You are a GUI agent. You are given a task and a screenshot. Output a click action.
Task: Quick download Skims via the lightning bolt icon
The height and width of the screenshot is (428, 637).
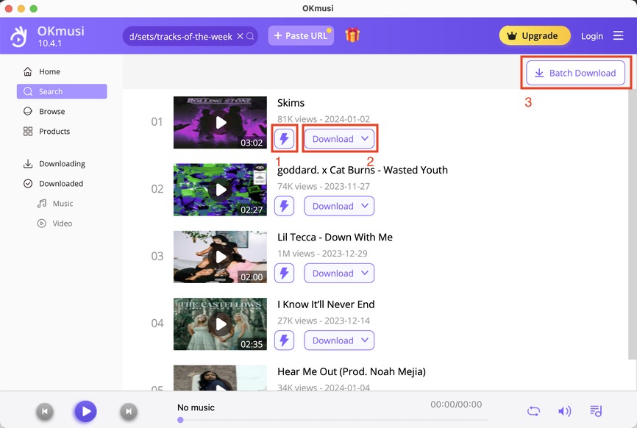click(x=284, y=138)
